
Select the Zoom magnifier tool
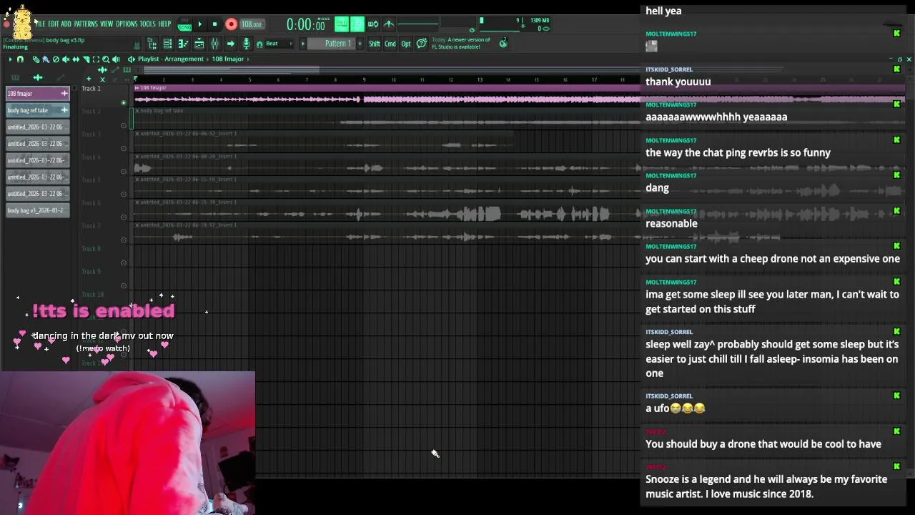106,59
